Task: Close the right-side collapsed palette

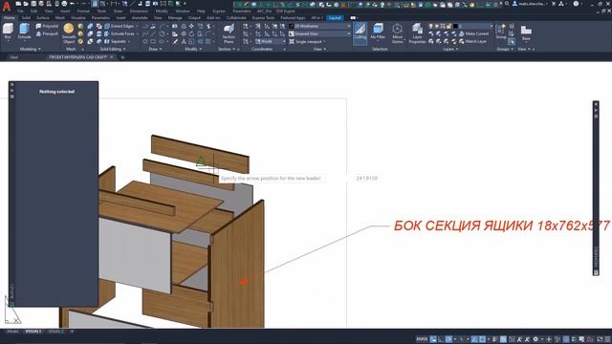Action: (x=596, y=104)
